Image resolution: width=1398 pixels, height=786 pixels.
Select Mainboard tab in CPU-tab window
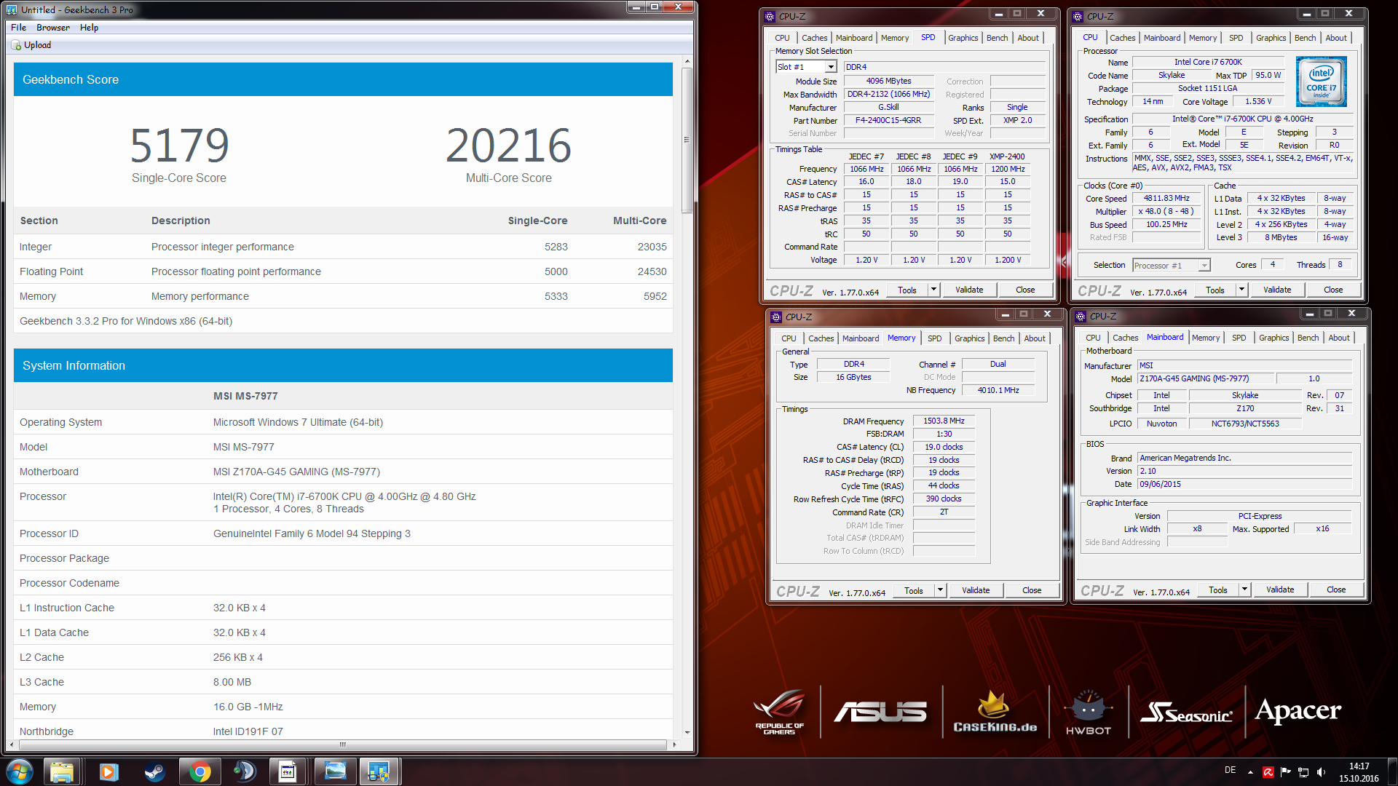pyautogui.click(x=1161, y=38)
